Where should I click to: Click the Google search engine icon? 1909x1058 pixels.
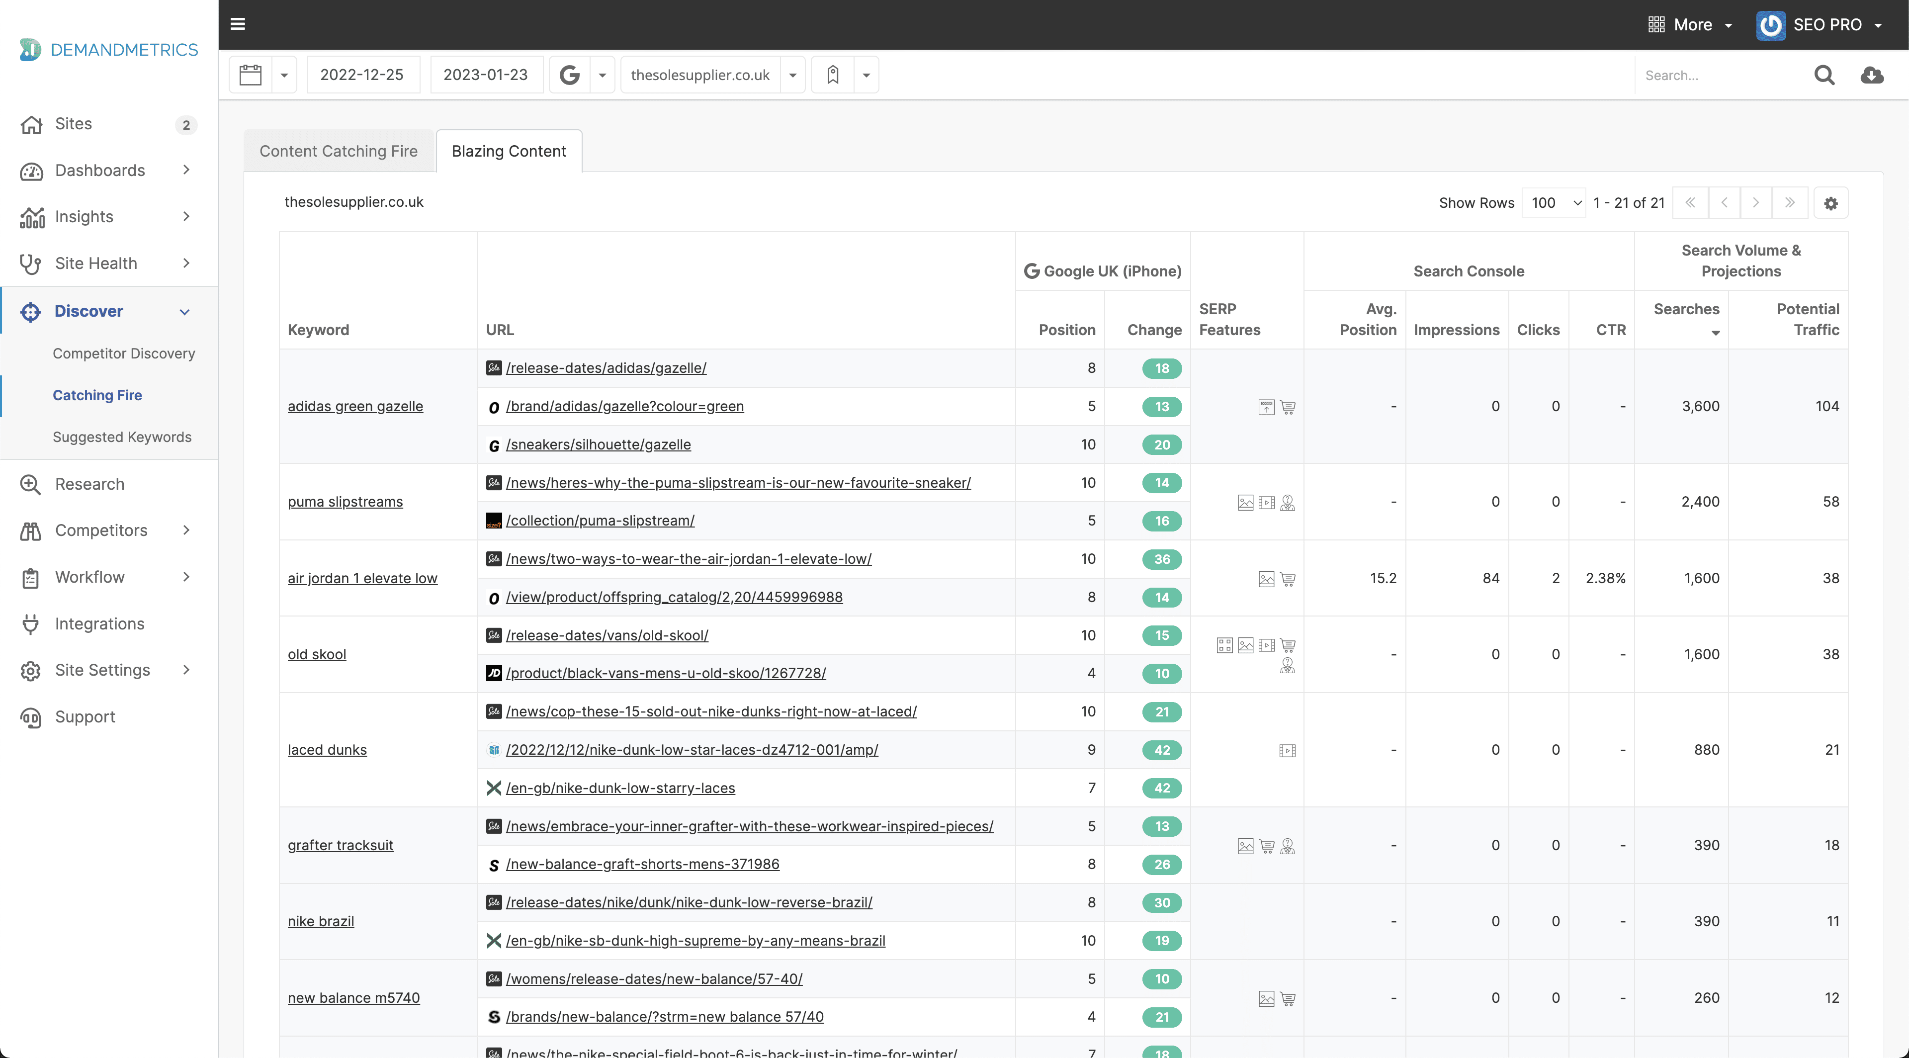pos(569,75)
